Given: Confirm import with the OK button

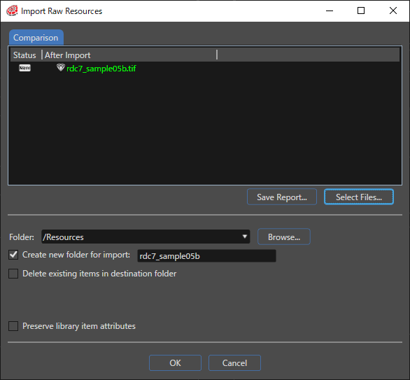Looking at the screenshot, I should coord(175,363).
